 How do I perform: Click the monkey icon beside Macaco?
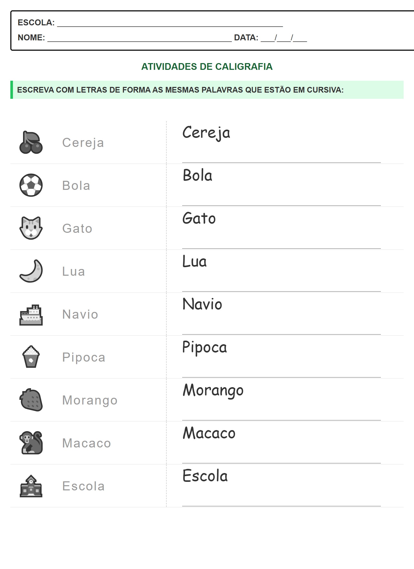(x=31, y=443)
